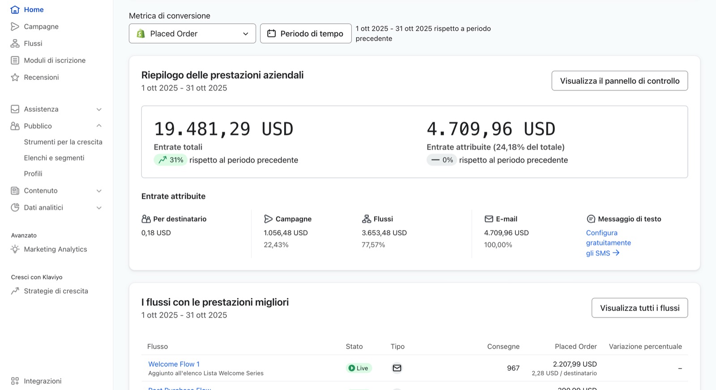Click the 0,18 USD per recipient value

point(156,233)
